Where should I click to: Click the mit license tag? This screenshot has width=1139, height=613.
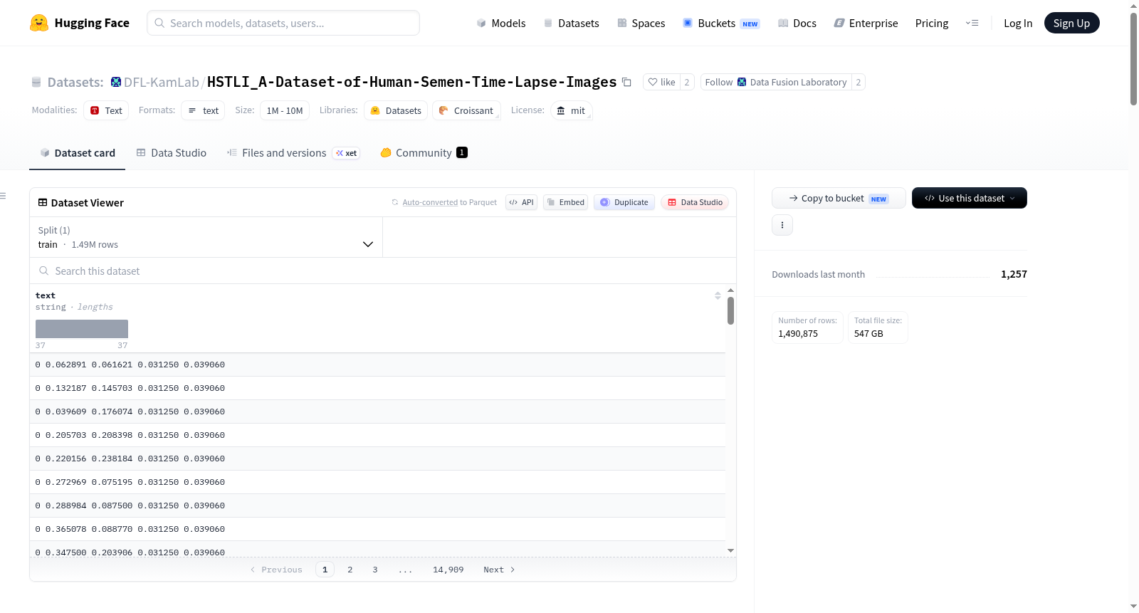click(x=571, y=110)
